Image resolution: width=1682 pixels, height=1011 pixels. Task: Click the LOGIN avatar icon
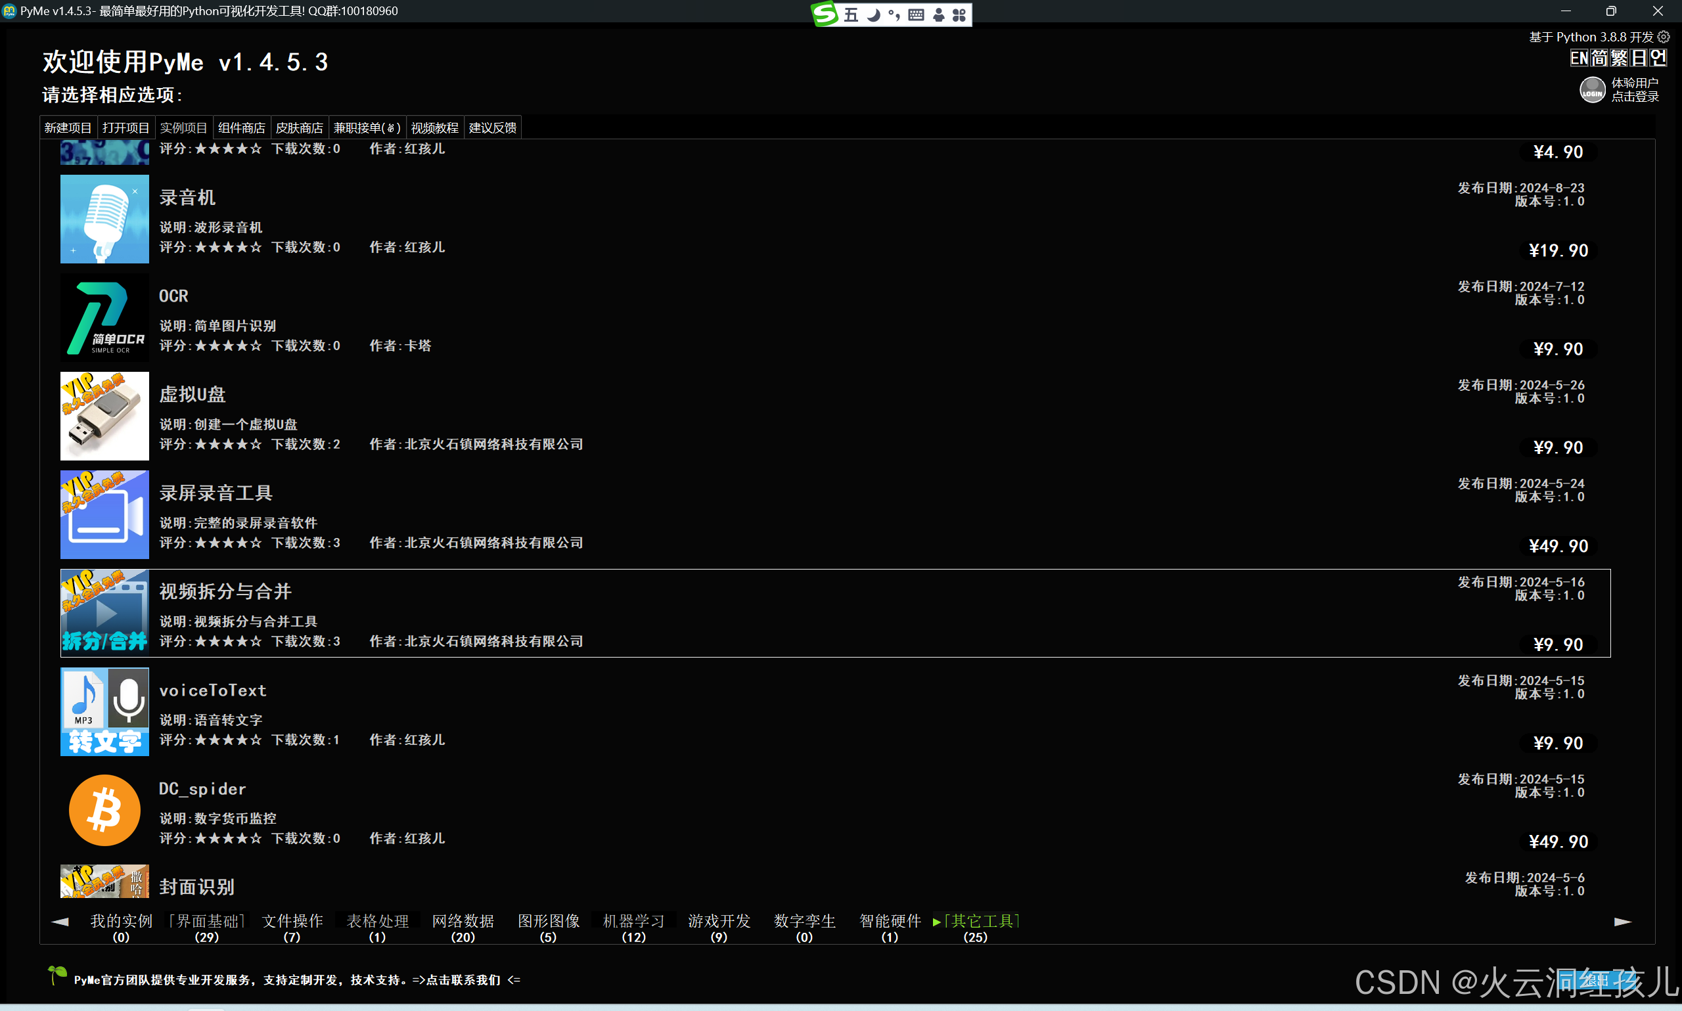point(1592,90)
